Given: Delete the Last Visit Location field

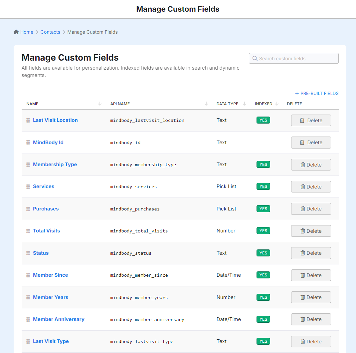Looking at the screenshot, I should pyautogui.click(x=311, y=120).
